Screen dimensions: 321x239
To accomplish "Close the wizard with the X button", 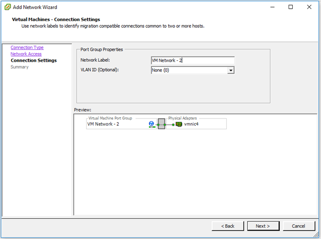I will pos(309,7).
